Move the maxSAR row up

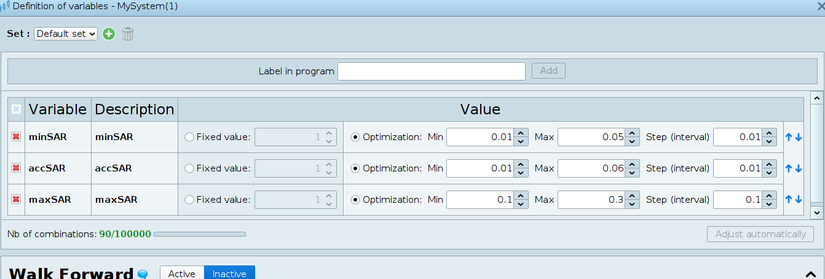(789, 200)
